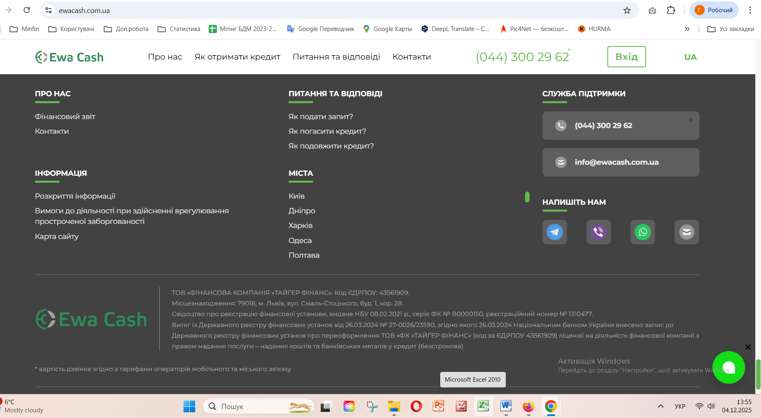Open the Minfin bookmarks folder
This screenshot has width=761, height=418.
pyautogui.click(x=24, y=29)
